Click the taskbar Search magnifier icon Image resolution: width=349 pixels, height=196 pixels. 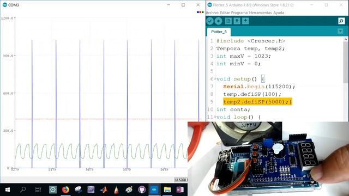(x=23, y=190)
